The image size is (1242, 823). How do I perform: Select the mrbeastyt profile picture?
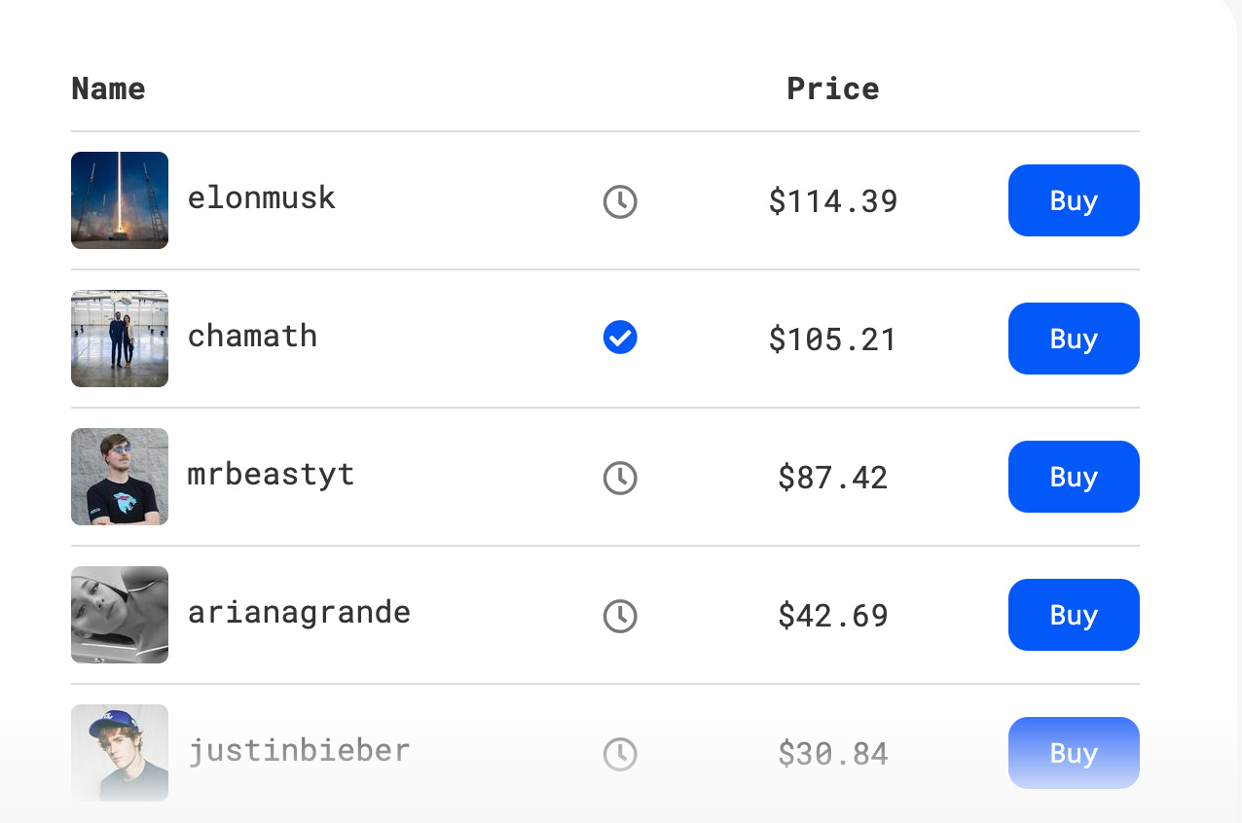120,477
